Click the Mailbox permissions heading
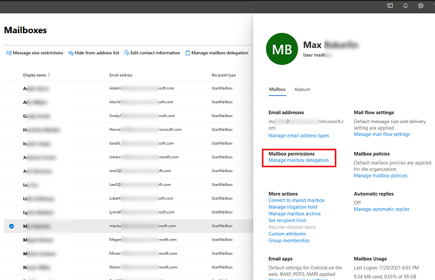The height and width of the screenshot is (280, 435). coord(291,154)
